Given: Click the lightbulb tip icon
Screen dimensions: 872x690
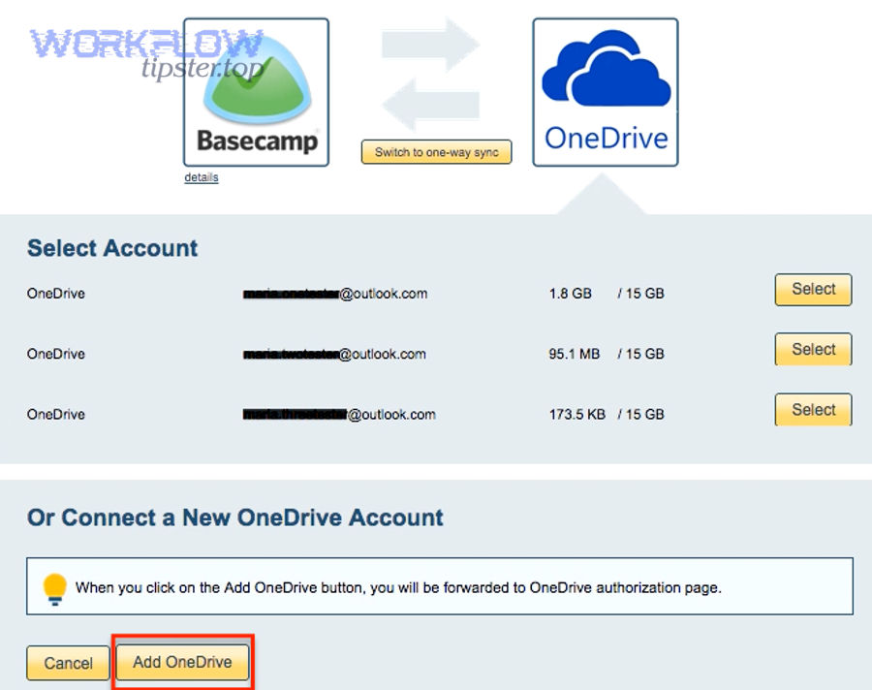Looking at the screenshot, I should tap(54, 588).
